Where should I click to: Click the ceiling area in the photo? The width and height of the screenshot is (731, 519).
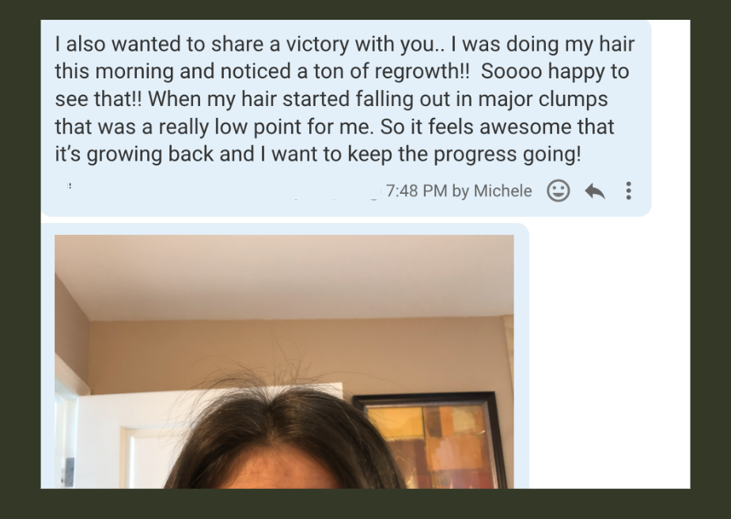click(284, 275)
